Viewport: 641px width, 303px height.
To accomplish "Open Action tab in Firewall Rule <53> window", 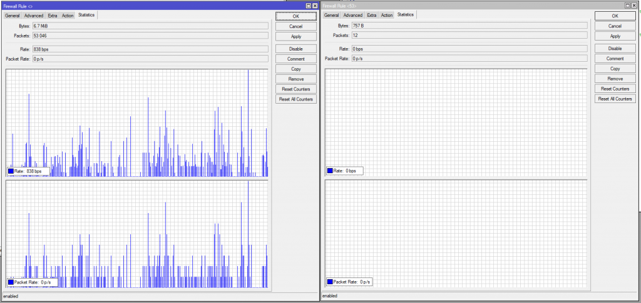I will click(x=387, y=15).
